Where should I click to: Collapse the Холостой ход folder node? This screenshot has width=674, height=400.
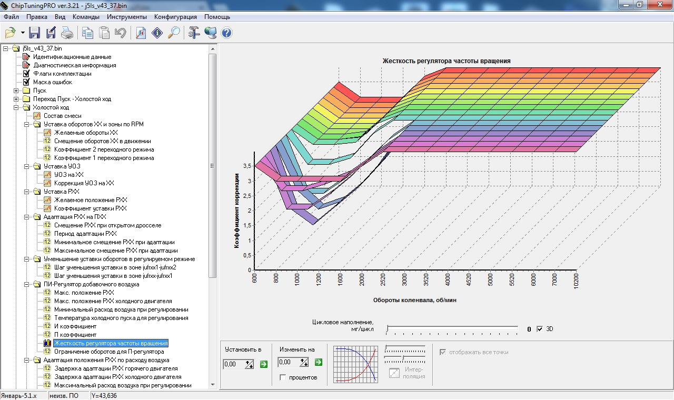(x=16, y=107)
